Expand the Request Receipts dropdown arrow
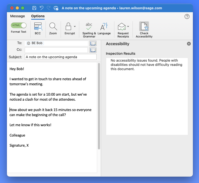 click(128, 26)
